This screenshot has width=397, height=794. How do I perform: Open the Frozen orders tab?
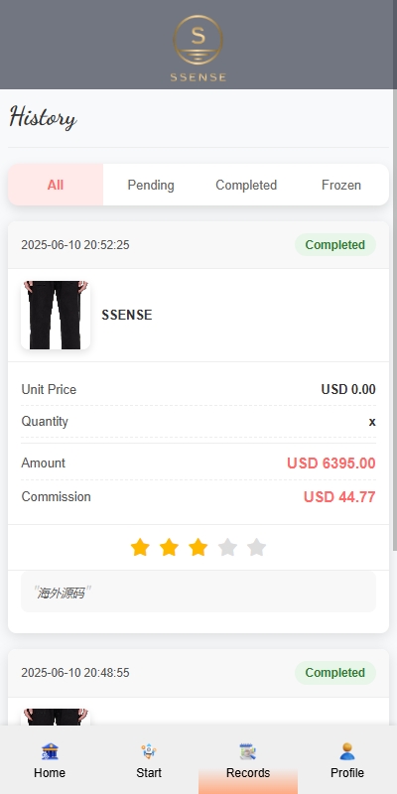341,185
